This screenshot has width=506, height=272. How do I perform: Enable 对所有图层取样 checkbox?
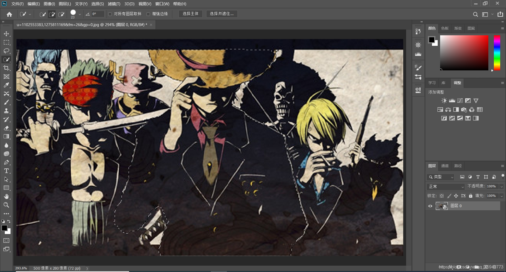[x=110, y=14]
